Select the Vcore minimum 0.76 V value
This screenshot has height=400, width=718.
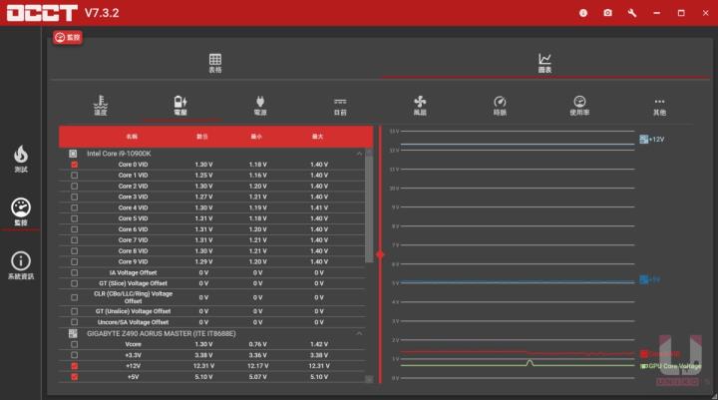coord(258,344)
